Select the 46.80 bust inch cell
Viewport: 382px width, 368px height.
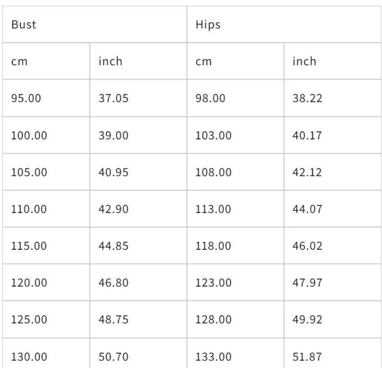pos(113,283)
